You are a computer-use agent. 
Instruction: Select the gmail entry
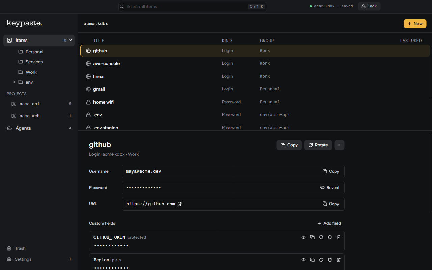coord(255,89)
